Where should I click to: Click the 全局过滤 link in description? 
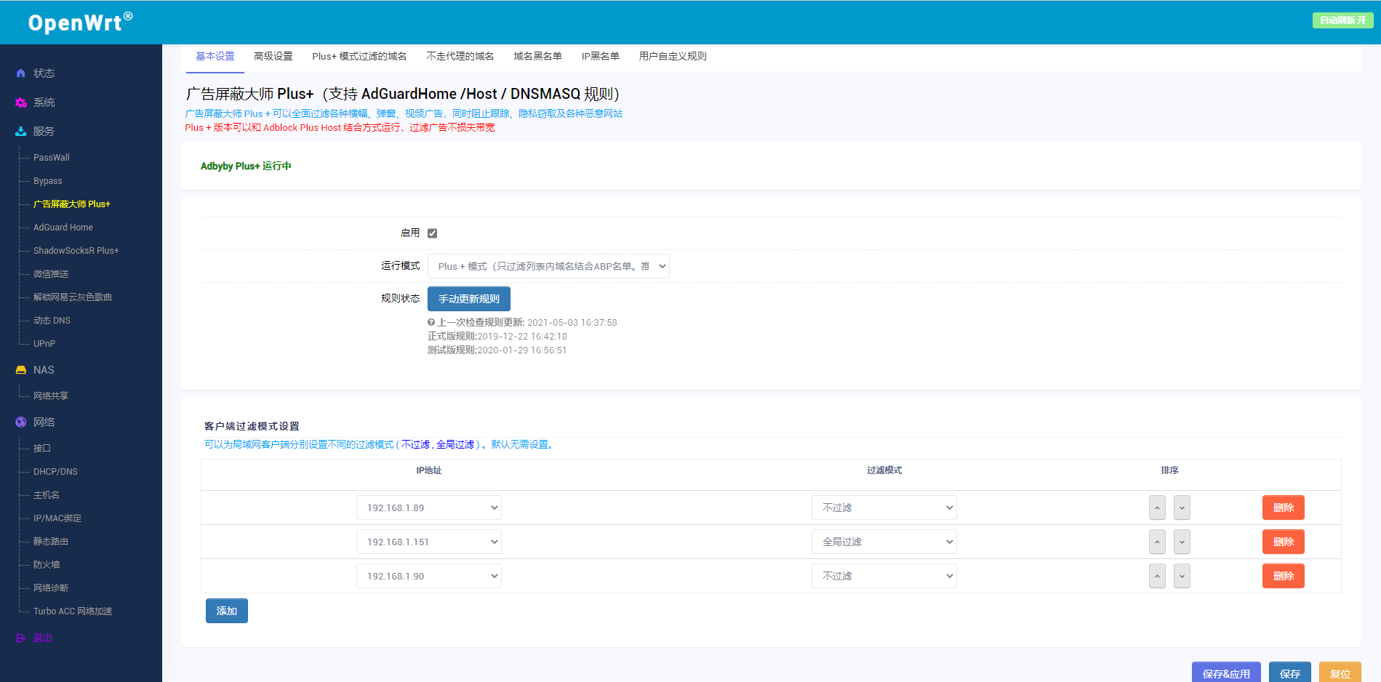pyautogui.click(x=455, y=445)
